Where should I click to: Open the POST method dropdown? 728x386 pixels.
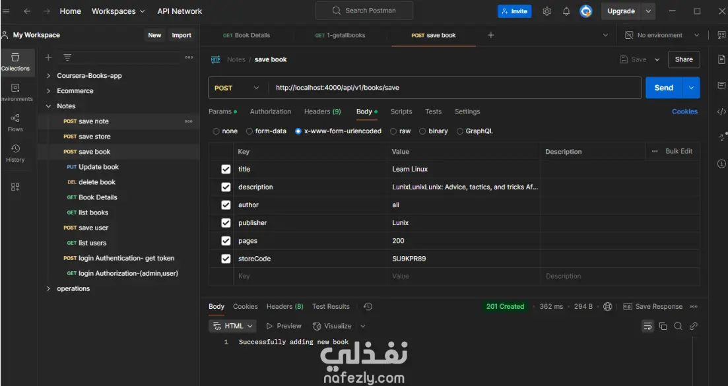click(237, 88)
